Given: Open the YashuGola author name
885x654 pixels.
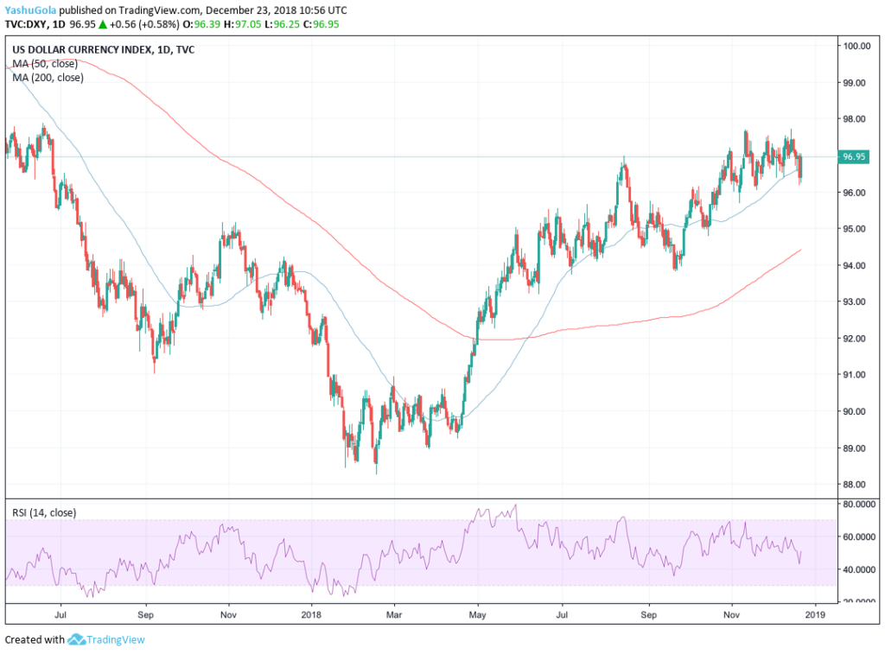Looking at the screenshot, I should (35, 10).
